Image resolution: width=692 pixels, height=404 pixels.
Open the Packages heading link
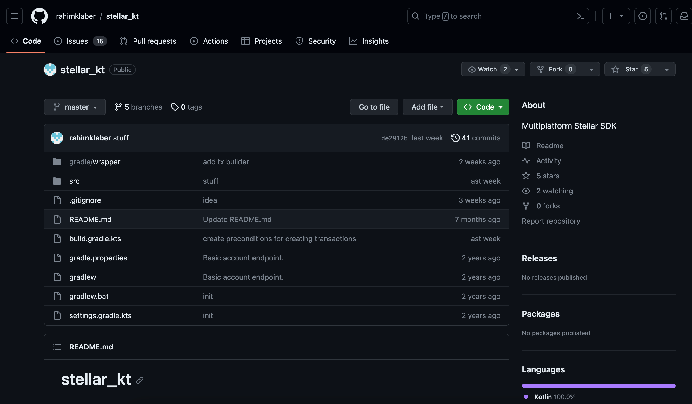tap(540, 314)
